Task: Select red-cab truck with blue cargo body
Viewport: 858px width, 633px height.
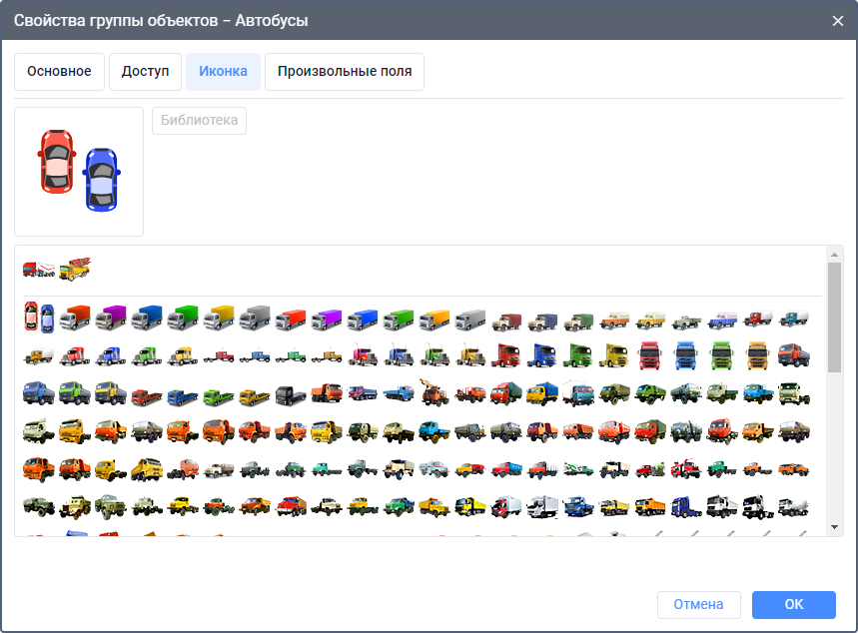Action: pos(506,469)
